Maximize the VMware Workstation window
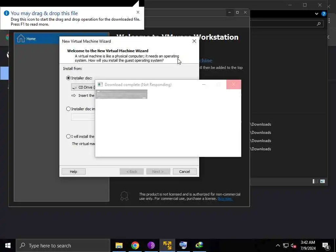This screenshot has height=252, width=336. (238, 12)
